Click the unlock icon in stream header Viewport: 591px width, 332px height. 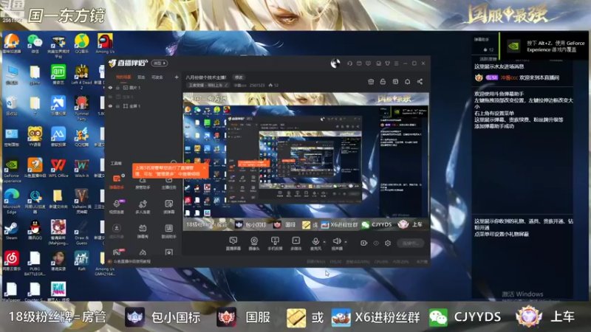[383, 81]
